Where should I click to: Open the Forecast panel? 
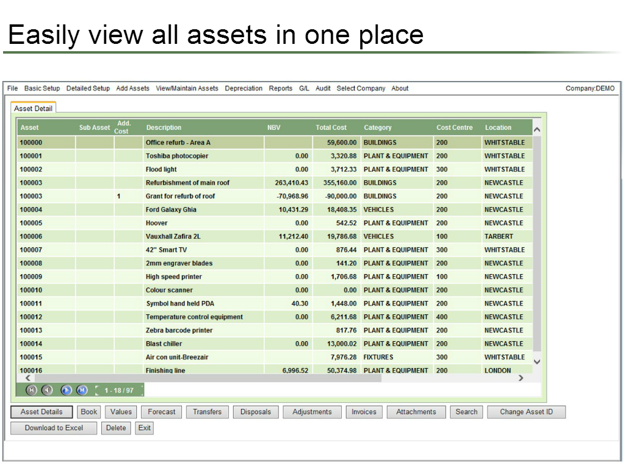coord(161,411)
